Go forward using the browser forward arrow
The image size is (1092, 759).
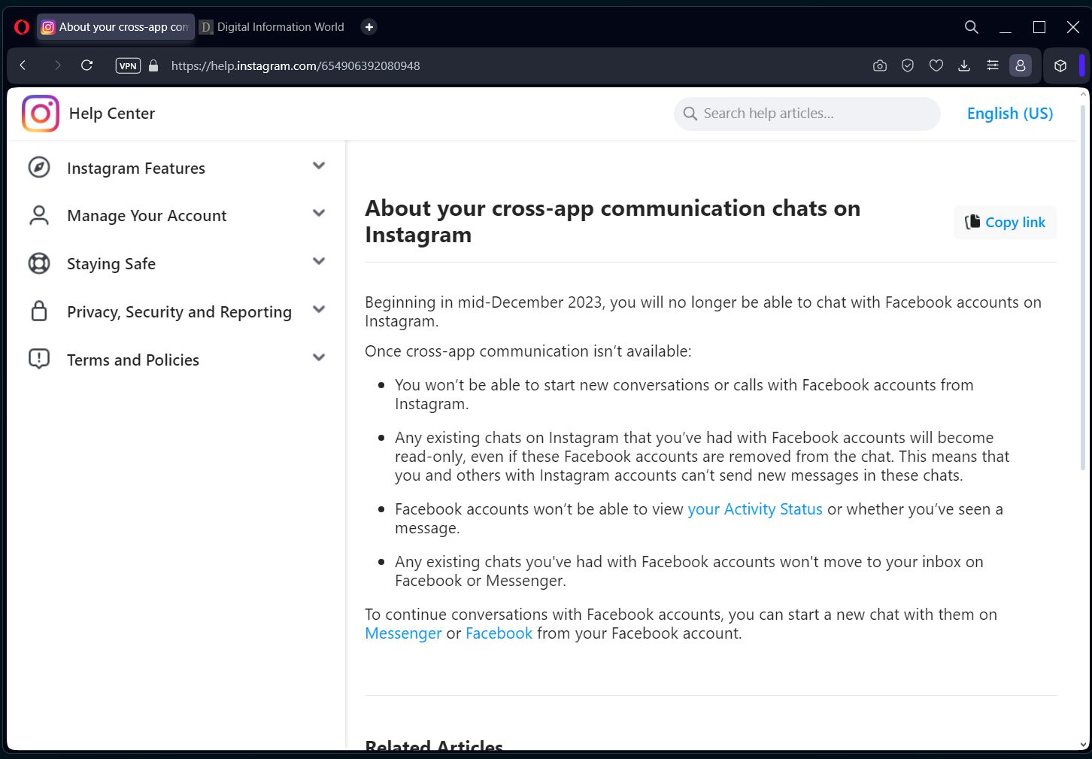click(x=57, y=65)
